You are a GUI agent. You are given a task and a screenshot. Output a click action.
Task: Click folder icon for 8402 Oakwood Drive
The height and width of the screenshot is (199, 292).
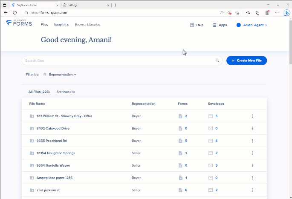pyautogui.click(x=32, y=128)
